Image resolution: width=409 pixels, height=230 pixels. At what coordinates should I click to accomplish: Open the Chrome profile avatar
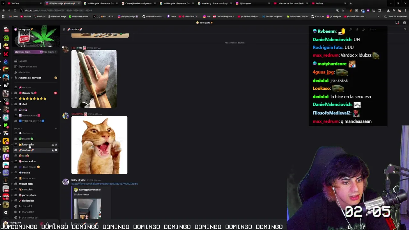[x=399, y=10]
